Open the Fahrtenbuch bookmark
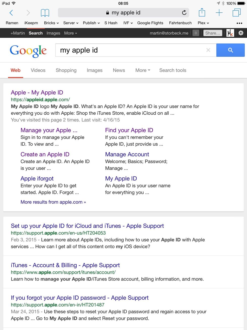The width and height of the screenshot is (247, 330). [180, 23]
